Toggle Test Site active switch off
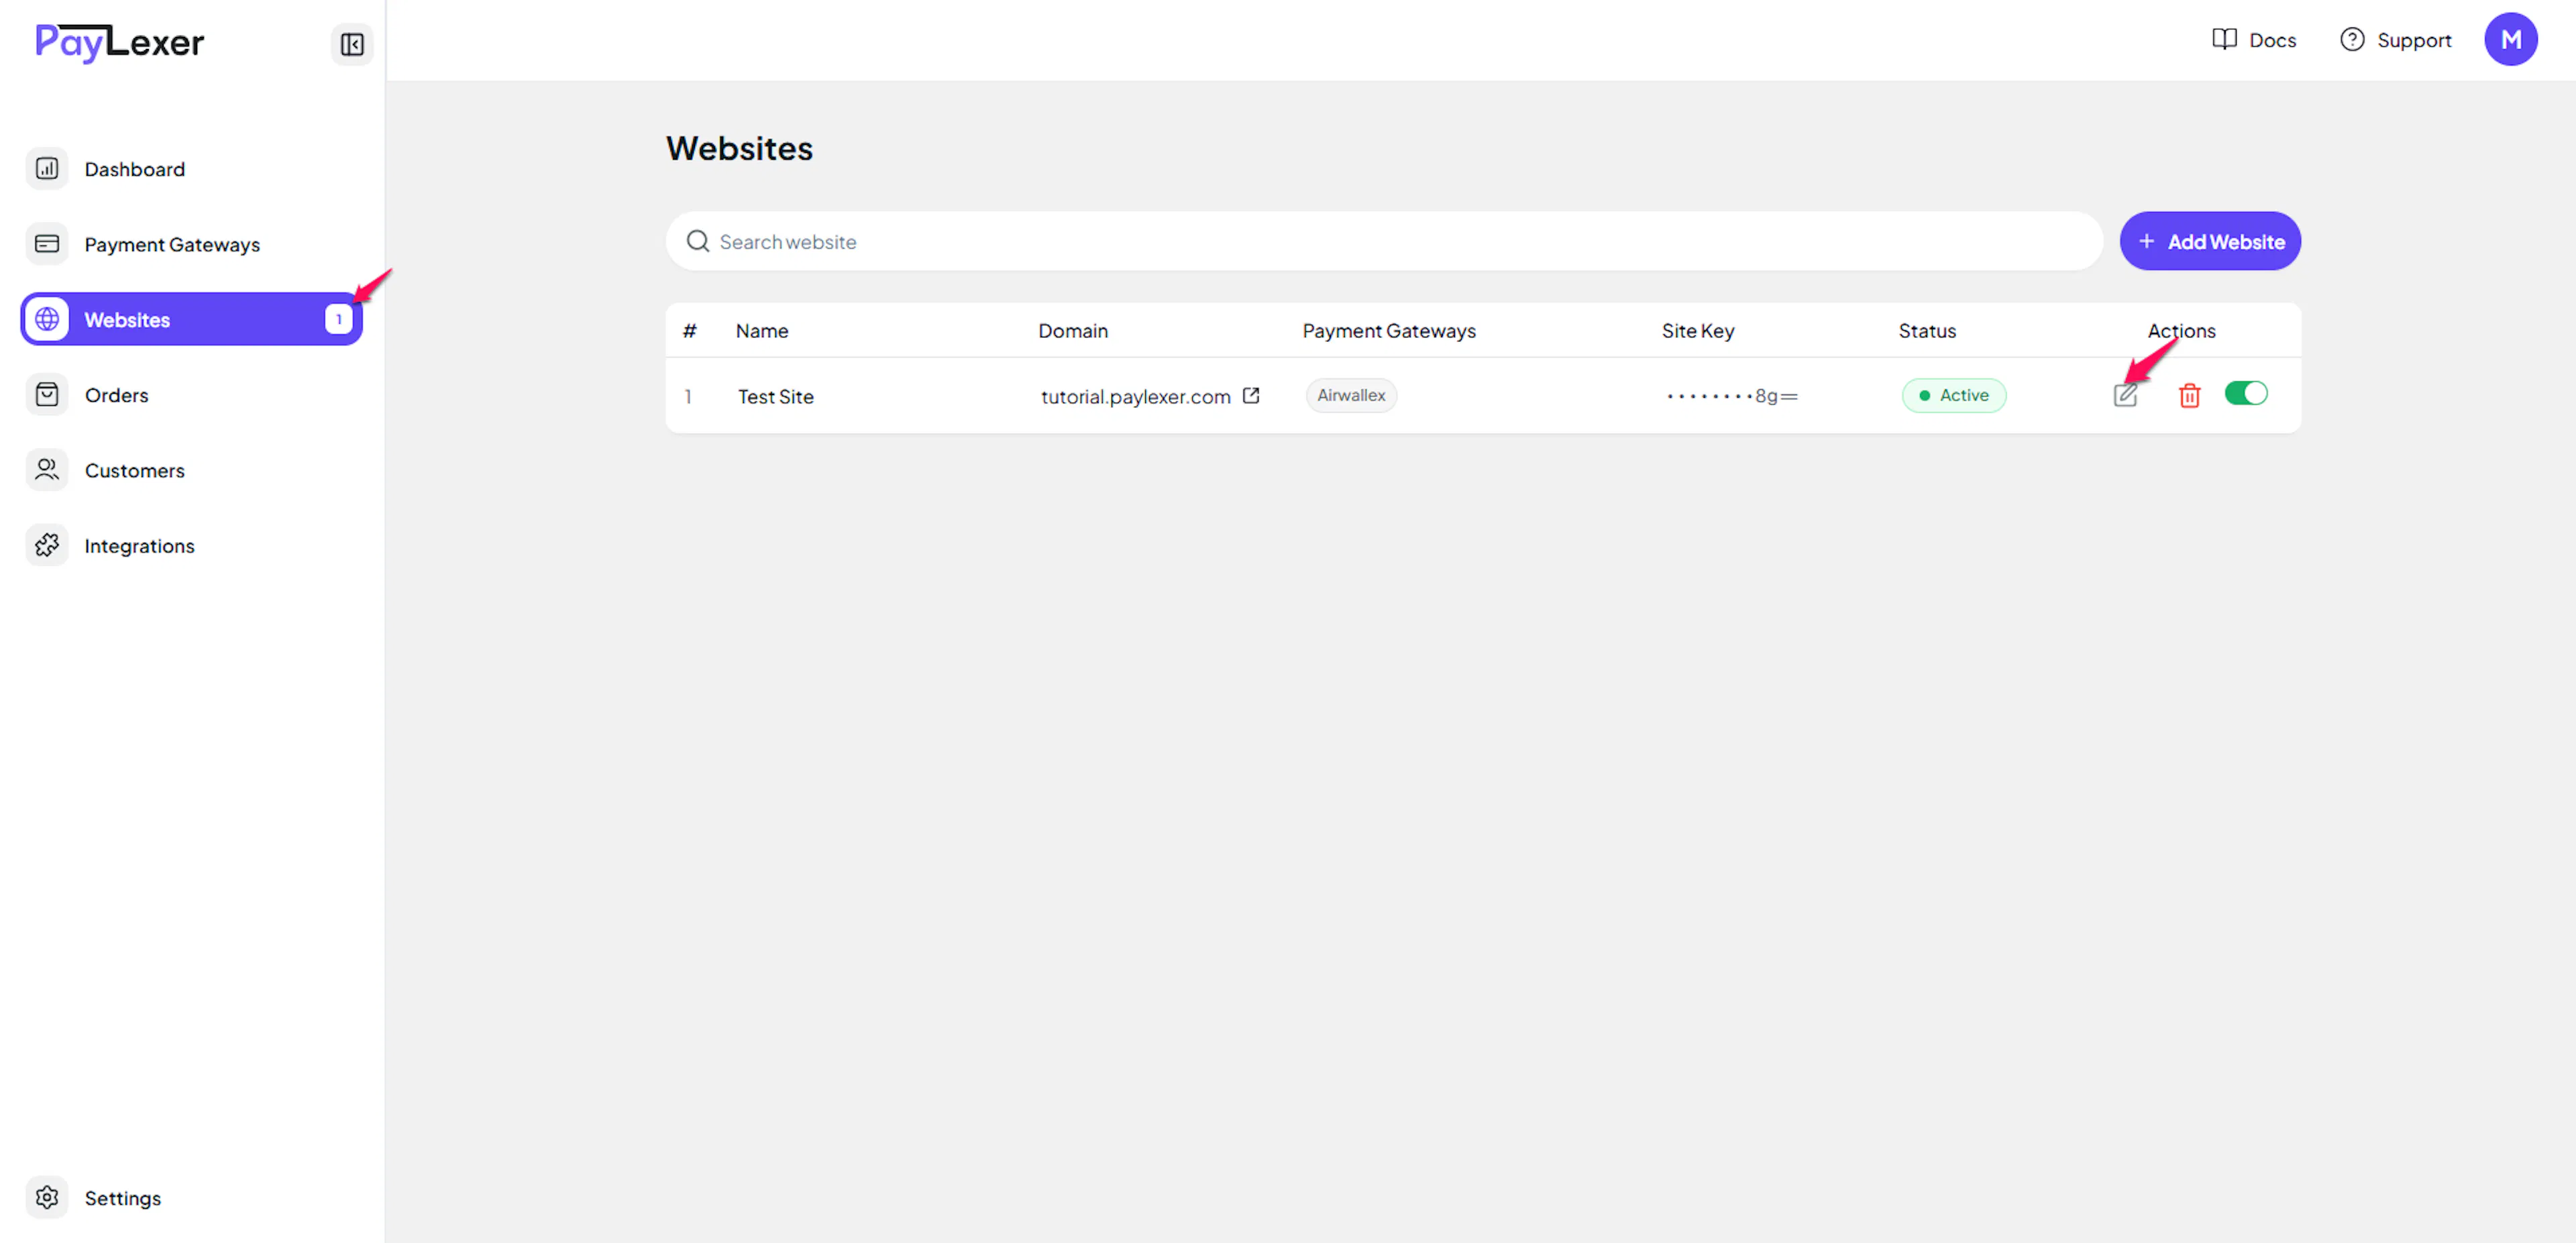This screenshot has height=1243, width=2576. (x=2246, y=394)
